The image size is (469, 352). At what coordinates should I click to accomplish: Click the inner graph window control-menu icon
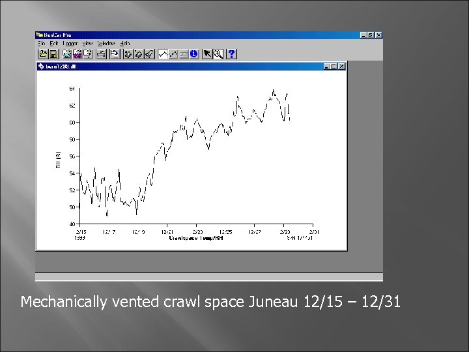coord(41,66)
